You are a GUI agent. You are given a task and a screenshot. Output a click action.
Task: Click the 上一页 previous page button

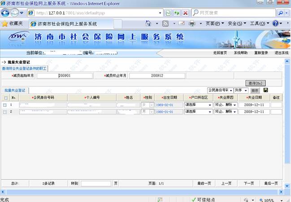(226, 184)
